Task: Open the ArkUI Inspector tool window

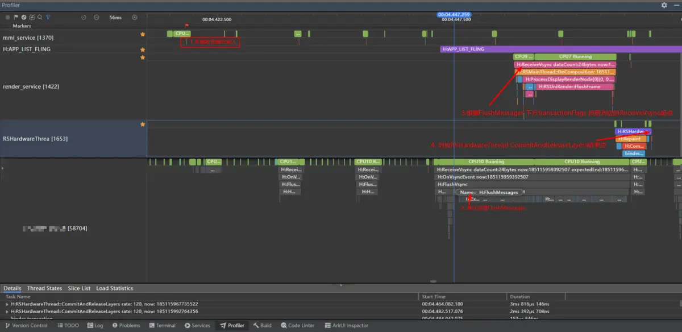Action: (x=346, y=326)
